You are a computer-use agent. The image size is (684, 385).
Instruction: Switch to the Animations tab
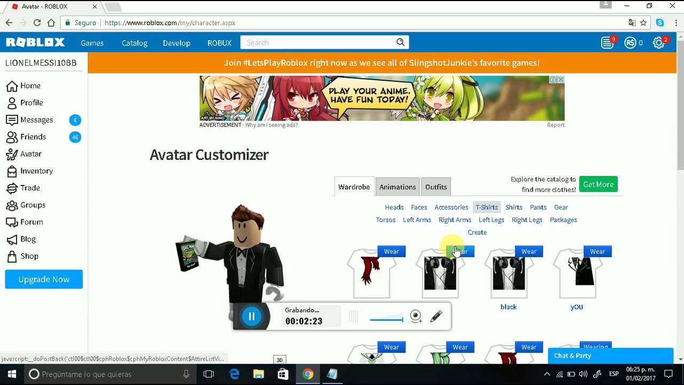[x=398, y=187]
